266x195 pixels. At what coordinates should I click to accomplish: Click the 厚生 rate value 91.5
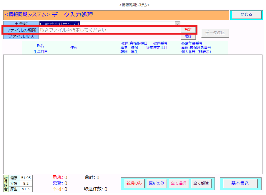26,189
